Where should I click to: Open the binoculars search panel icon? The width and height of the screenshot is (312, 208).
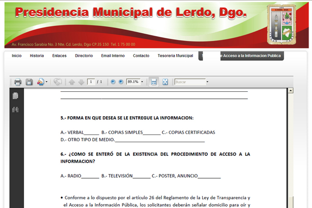(x=15, y=110)
